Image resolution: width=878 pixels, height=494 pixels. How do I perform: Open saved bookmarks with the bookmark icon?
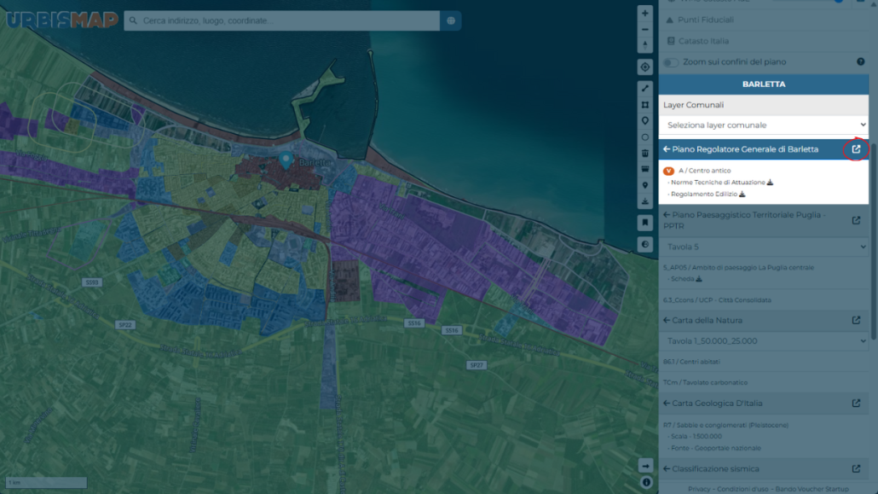(x=645, y=223)
